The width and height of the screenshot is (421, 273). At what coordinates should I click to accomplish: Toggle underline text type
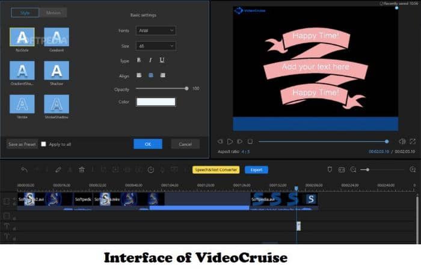[x=162, y=60]
